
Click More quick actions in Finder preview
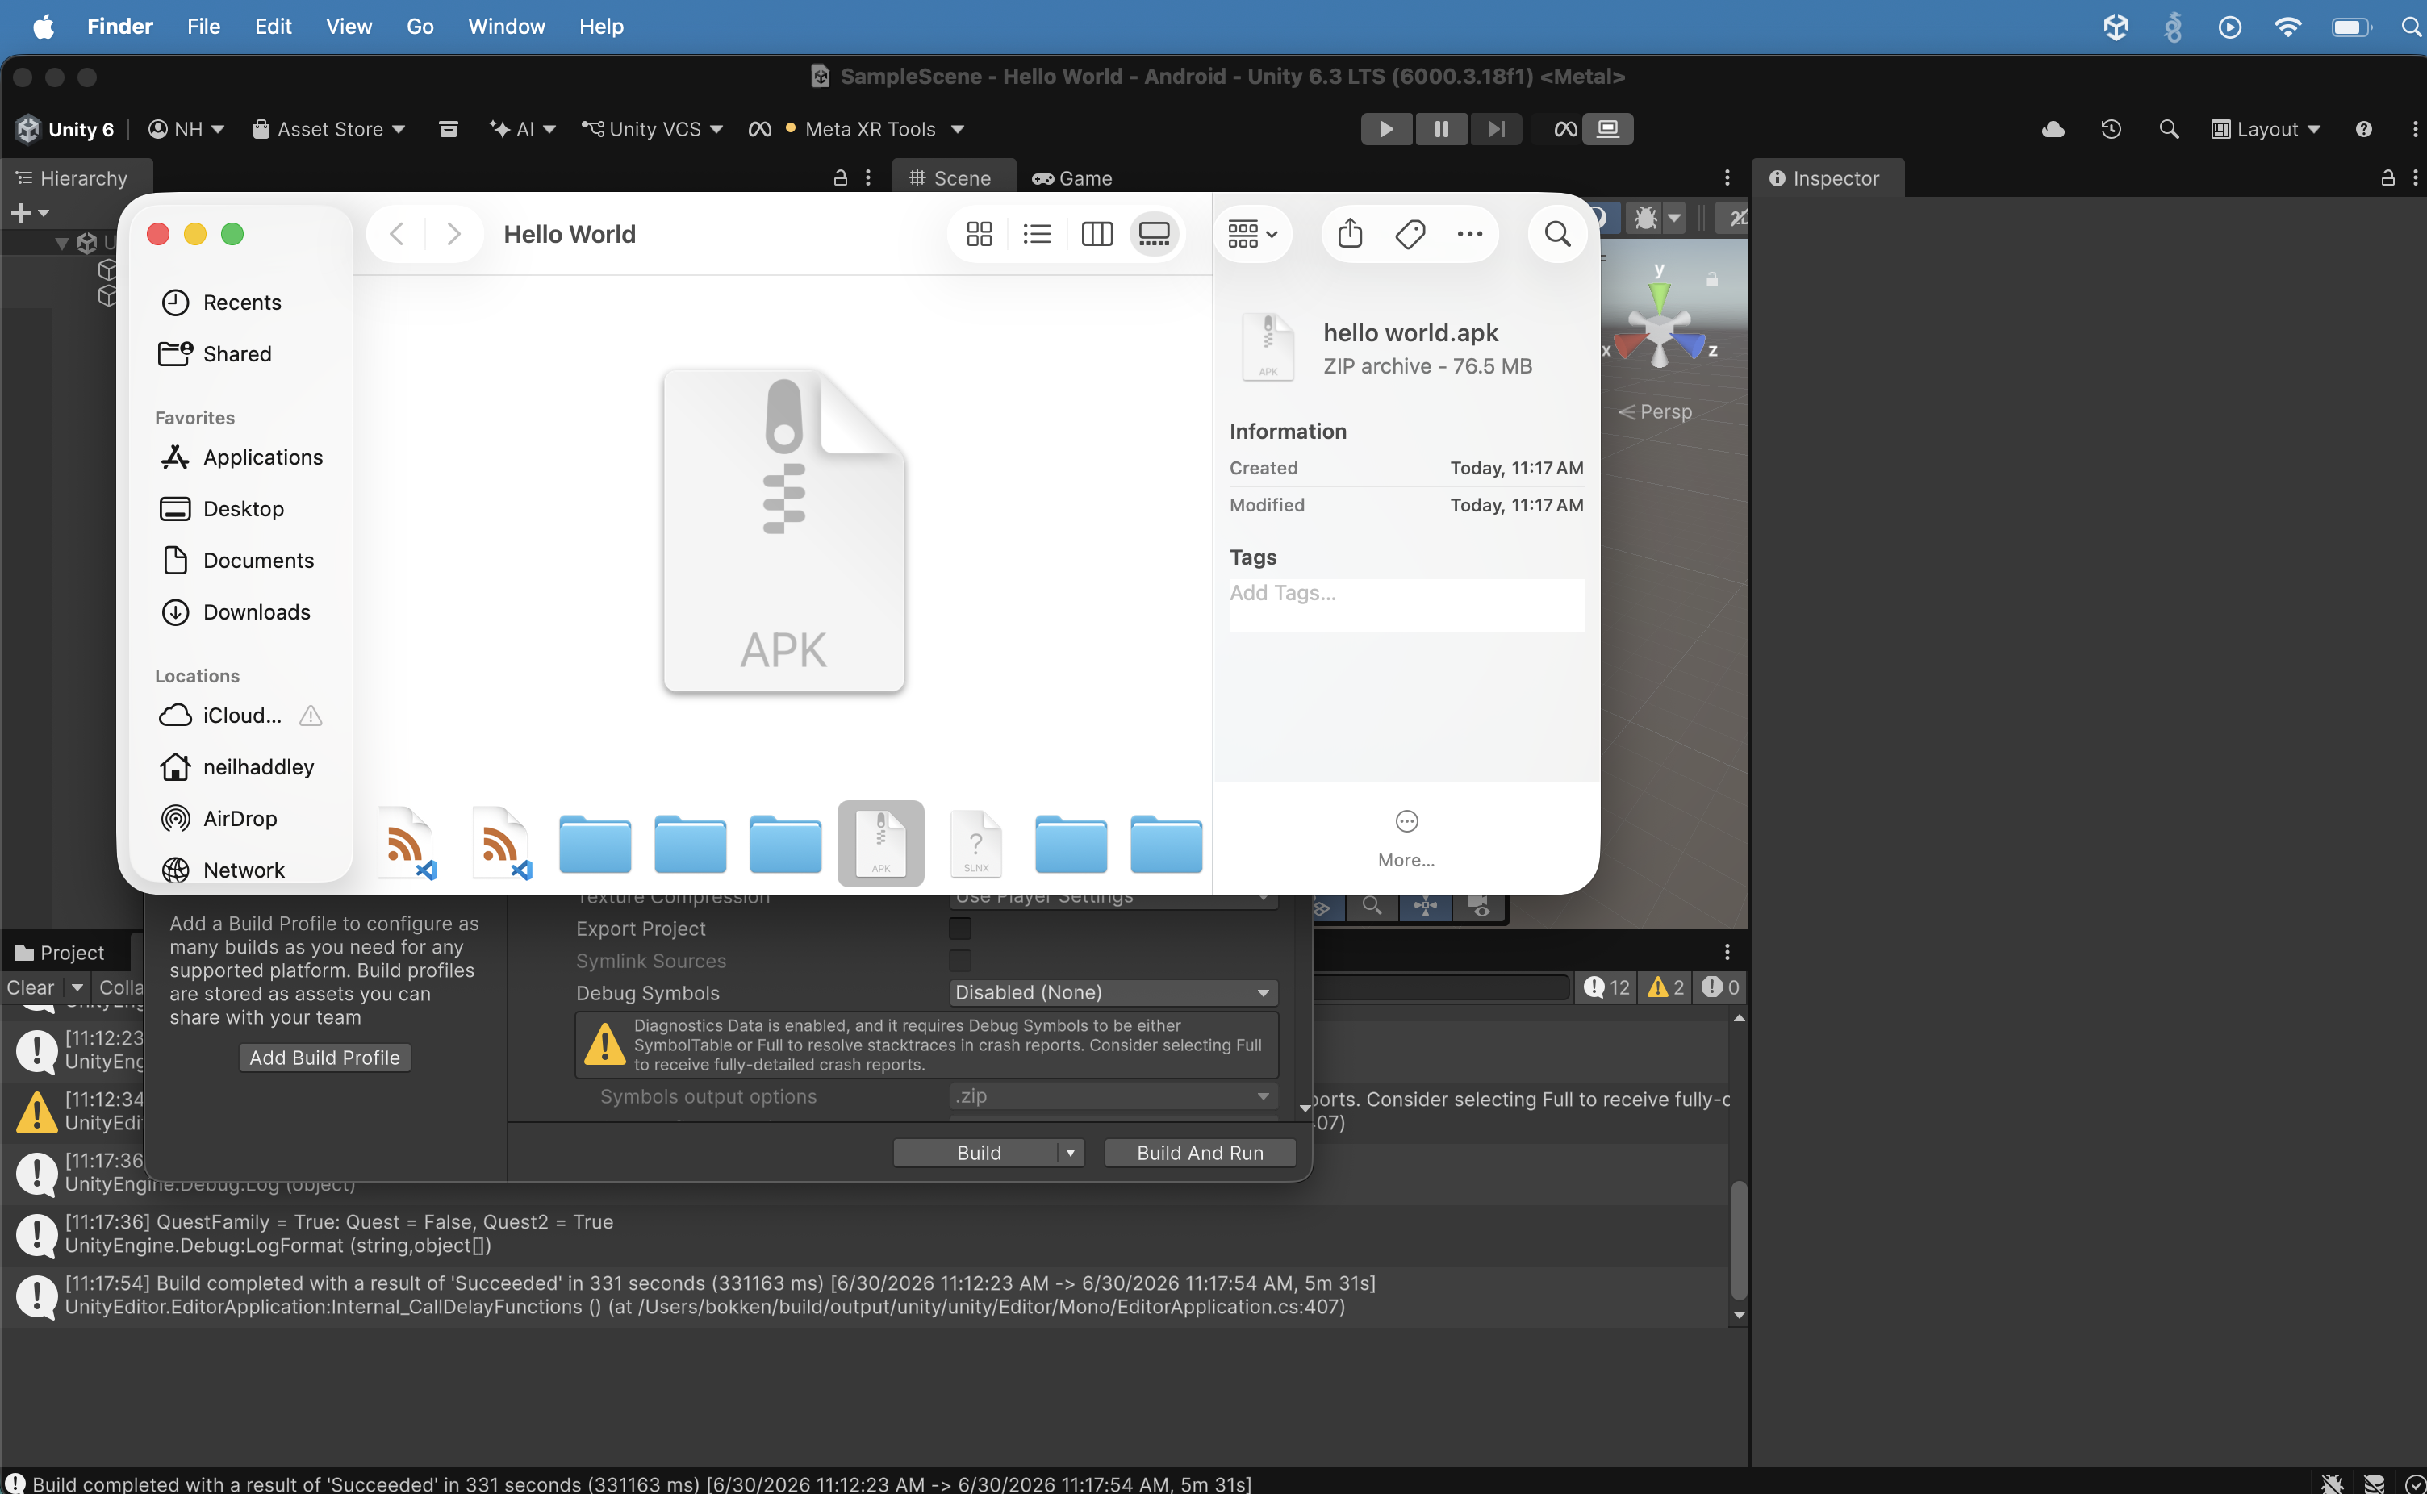pyautogui.click(x=1406, y=839)
